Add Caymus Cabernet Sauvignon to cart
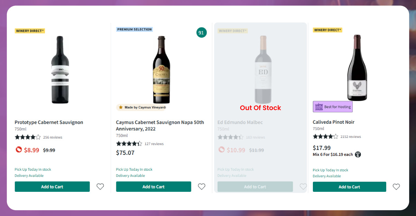The height and width of the screenshot is (216, 416). point(153,187)
